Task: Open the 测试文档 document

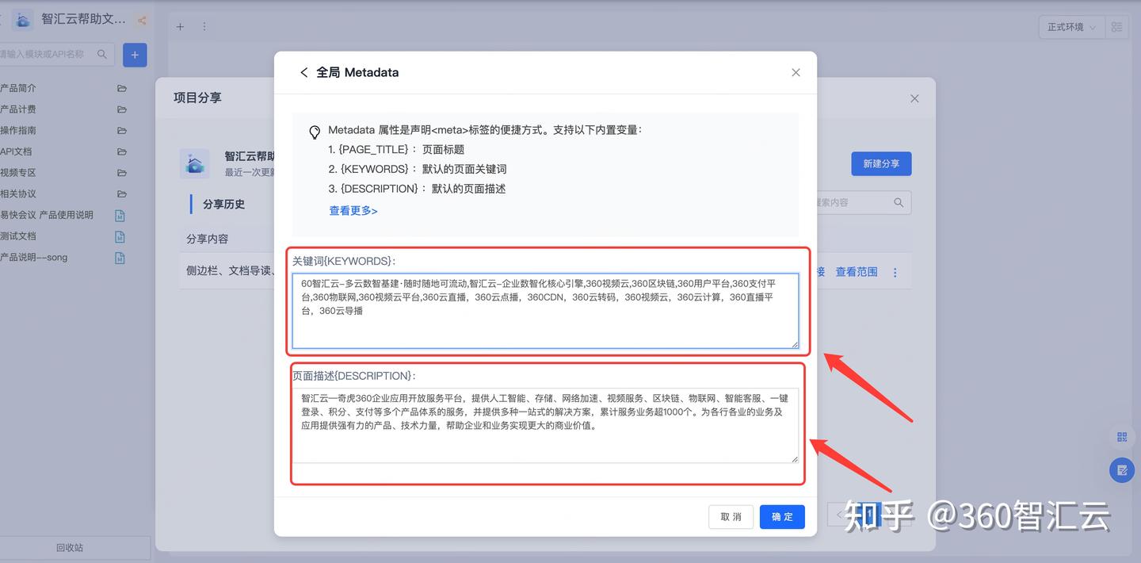Action: pyautogui.click(x=18, y=236)
